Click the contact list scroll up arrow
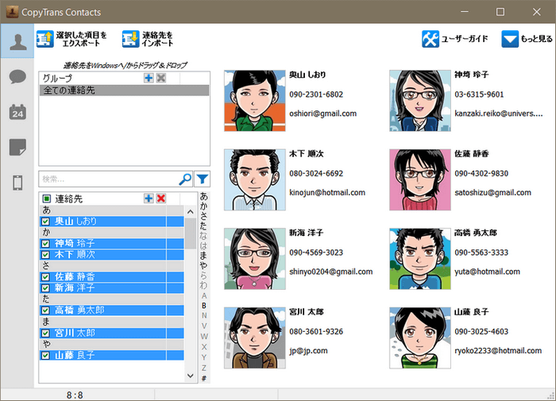The height and width of the screenshot is (401, 556). pyautogui.click(x=191, y=212)
